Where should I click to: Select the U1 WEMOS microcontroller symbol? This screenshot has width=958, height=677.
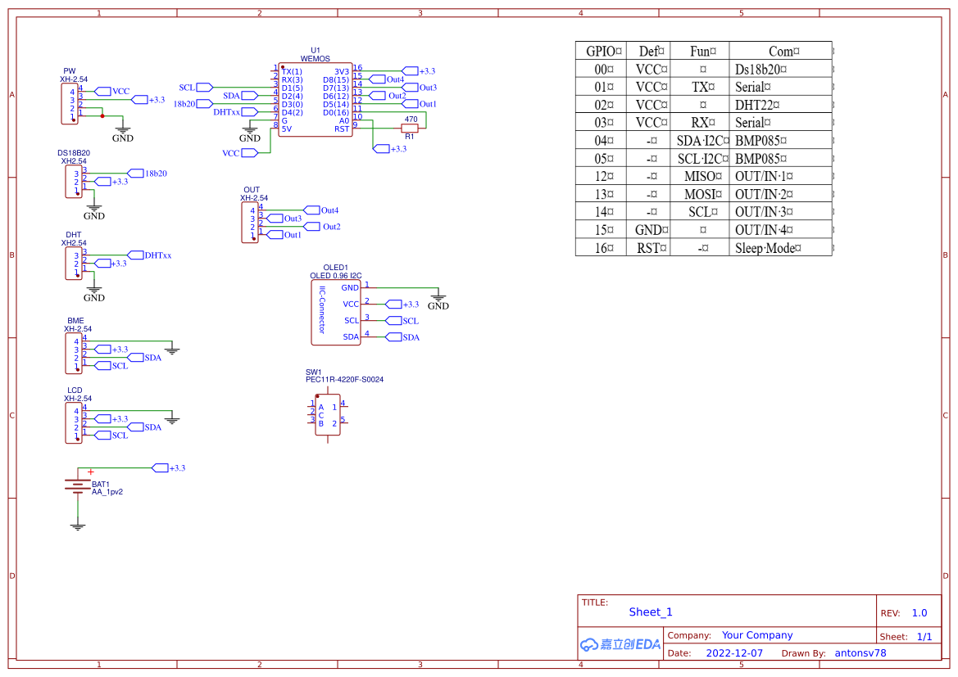click(315, 98)
